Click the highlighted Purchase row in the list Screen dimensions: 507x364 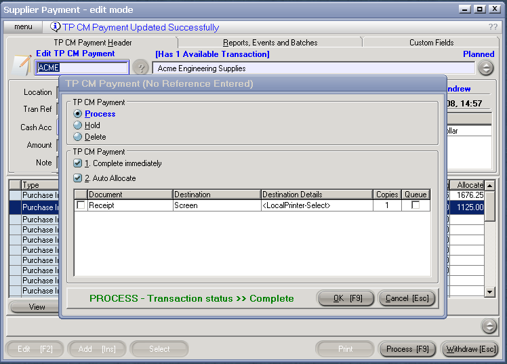click(x=34, y=207)
